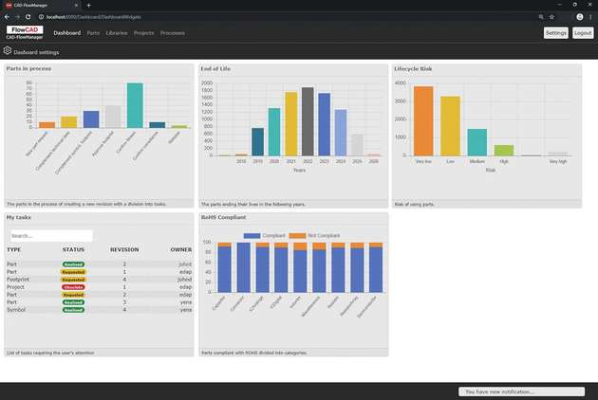Image resolution: width=598 pixels, height=400 pixels.
Task: Open the Dashboard settings link
Action: point(36,52)
